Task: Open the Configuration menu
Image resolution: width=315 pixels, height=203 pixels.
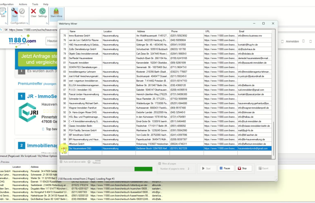Action: (x=7, y=4)
